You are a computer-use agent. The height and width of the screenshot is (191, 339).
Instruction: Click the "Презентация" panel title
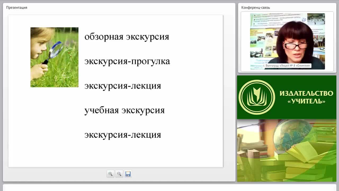tap(17, 7)
